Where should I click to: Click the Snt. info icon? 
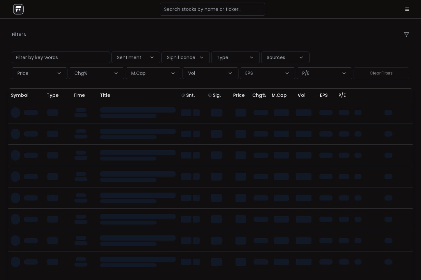point(183,95)
